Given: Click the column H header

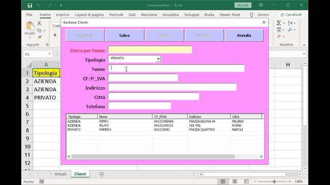Looking at the screenshot, I should pyautogui.click(x=288, y=65).
